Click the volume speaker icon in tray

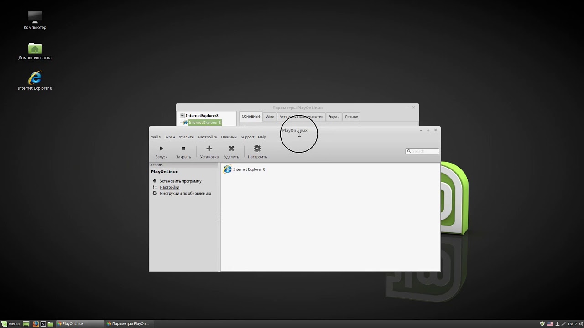coord(580,324)
